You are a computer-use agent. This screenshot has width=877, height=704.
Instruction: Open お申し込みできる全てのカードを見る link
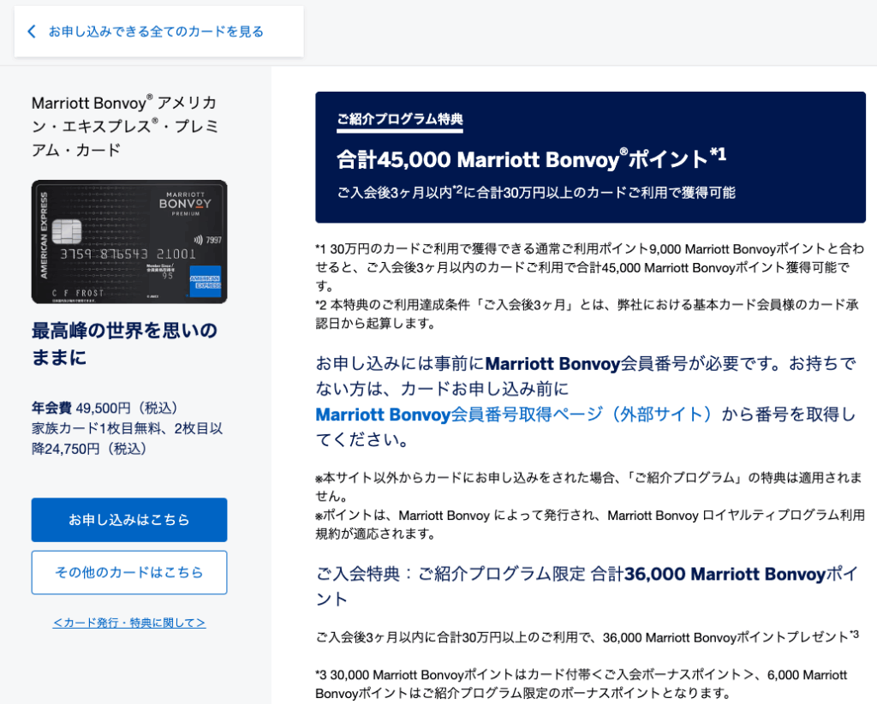tap(156, 32)
